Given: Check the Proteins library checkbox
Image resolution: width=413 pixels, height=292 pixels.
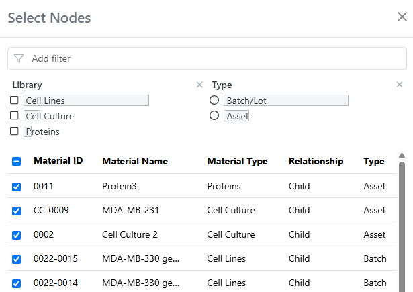Looking at the screenshot, I should pos(14,131).
